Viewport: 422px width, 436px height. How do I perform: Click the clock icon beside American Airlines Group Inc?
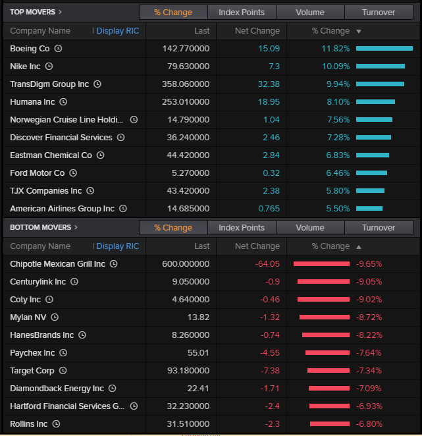click(123, 209)
